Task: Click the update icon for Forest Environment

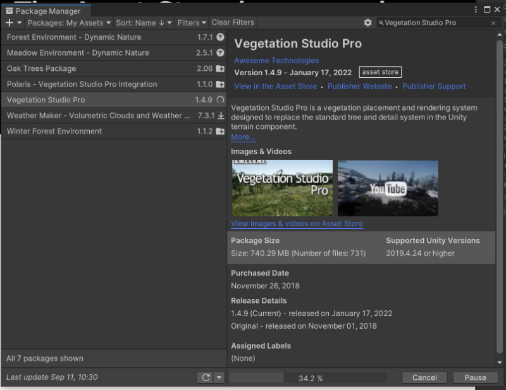Action: click(x=220, y=37)
